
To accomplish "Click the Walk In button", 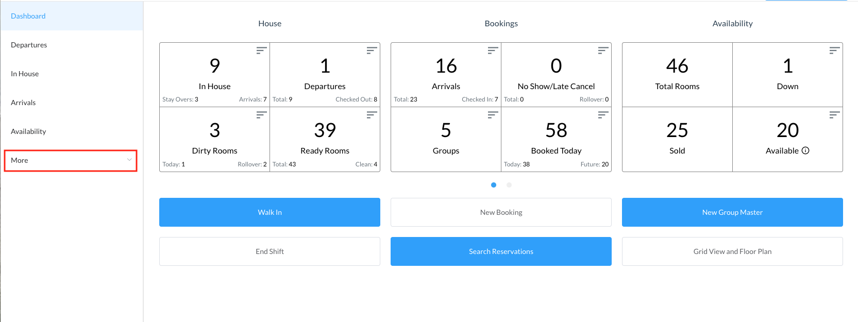I will point(270,212).
